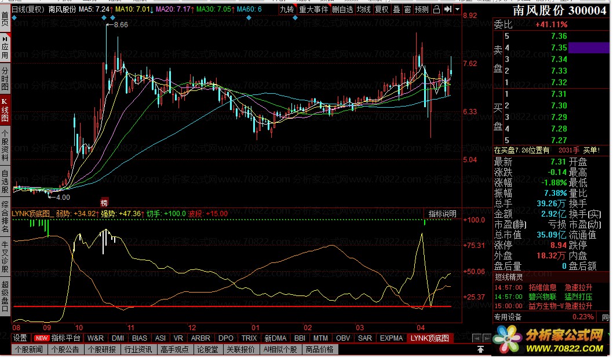Toggle 均线 moving average display

pos(364,9)
